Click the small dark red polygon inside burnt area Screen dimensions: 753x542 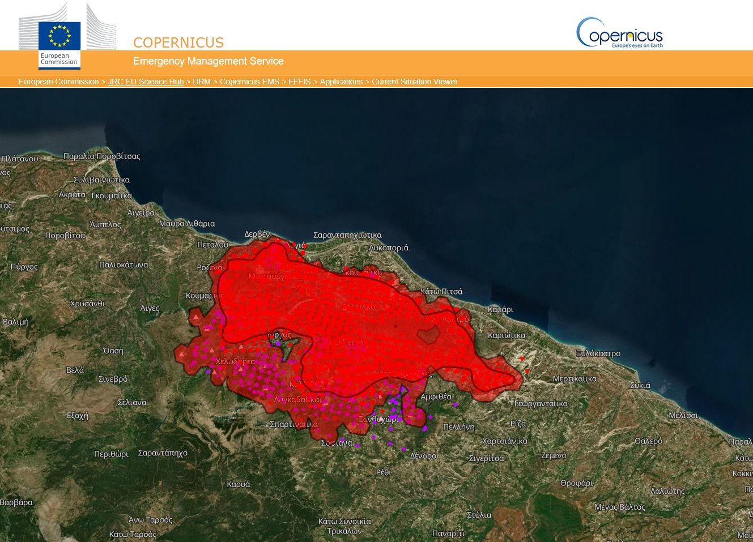tap(428, 335)
